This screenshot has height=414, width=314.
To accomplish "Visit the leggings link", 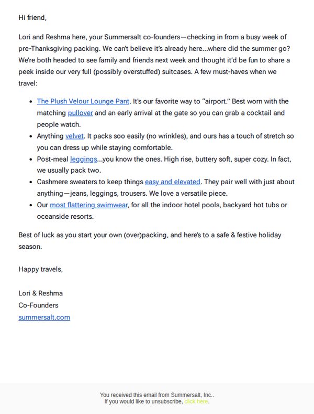I will pos(84,159).
